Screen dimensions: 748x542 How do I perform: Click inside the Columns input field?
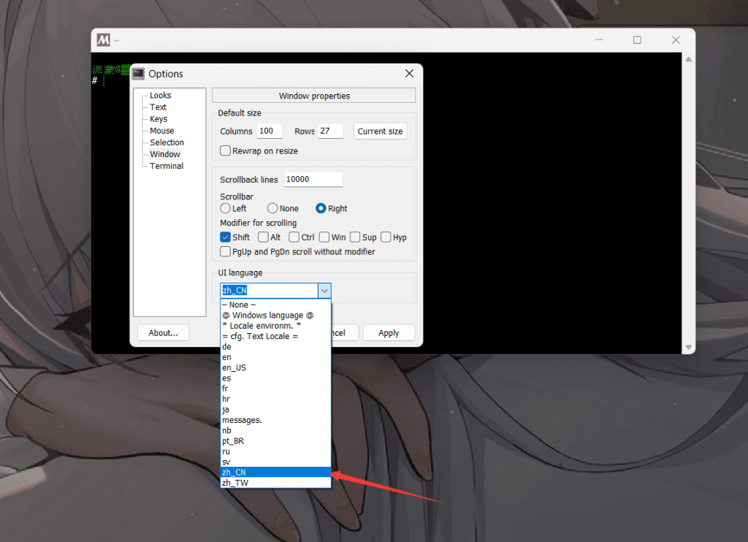click(269, 131)
